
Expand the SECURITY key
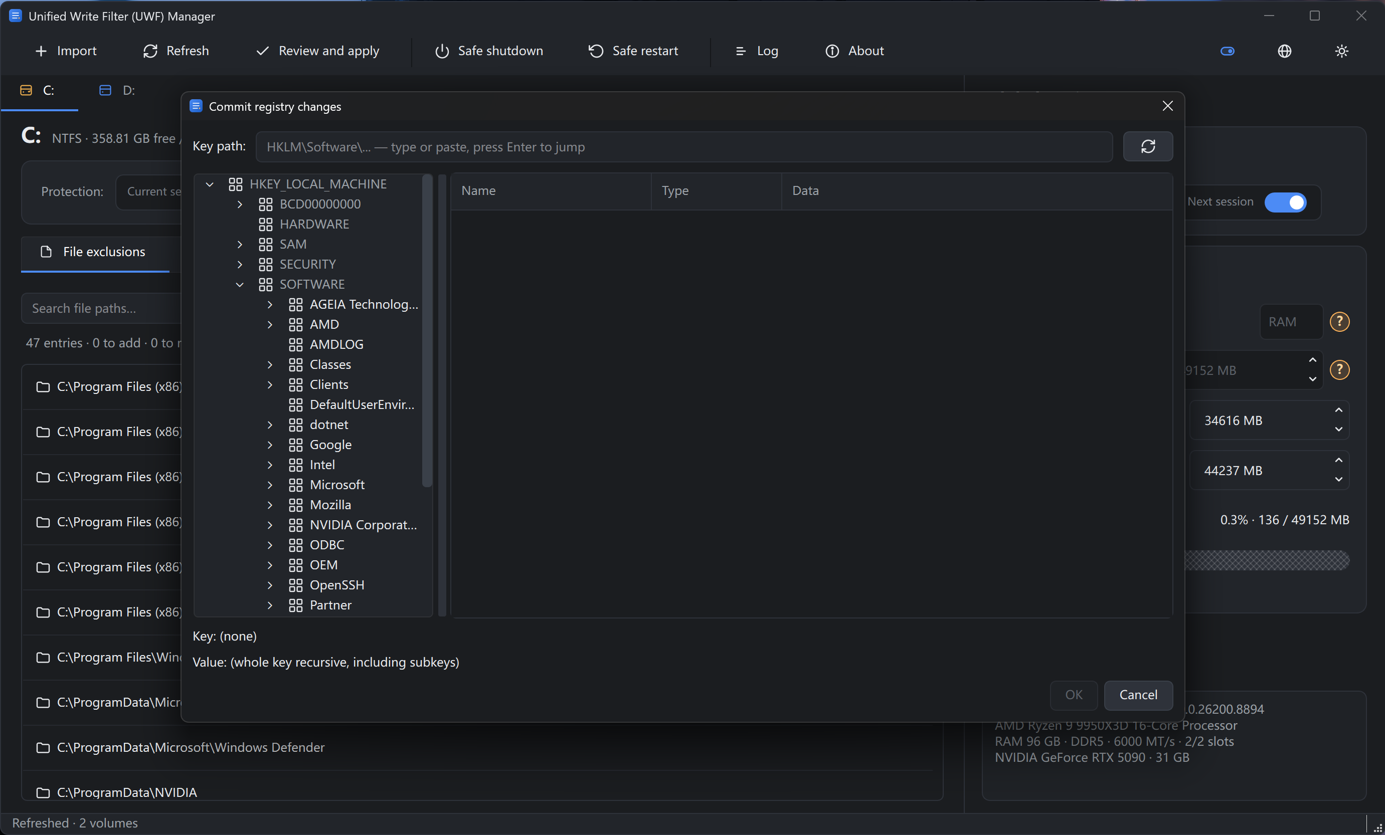240,264
